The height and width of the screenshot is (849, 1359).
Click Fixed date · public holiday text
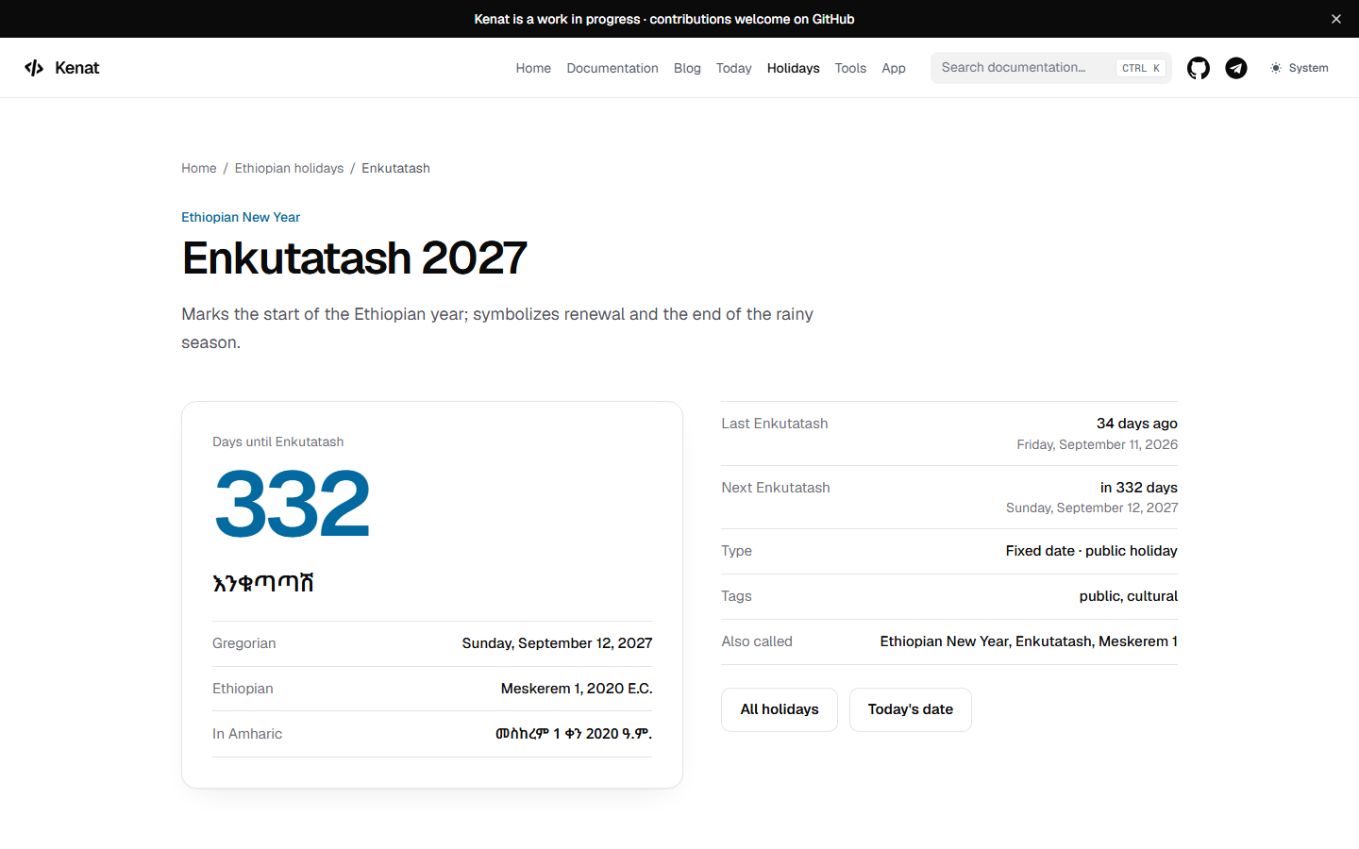[x=1092, y=551]
